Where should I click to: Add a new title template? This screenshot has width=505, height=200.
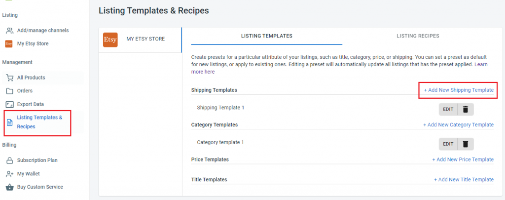tap(464, 180)
